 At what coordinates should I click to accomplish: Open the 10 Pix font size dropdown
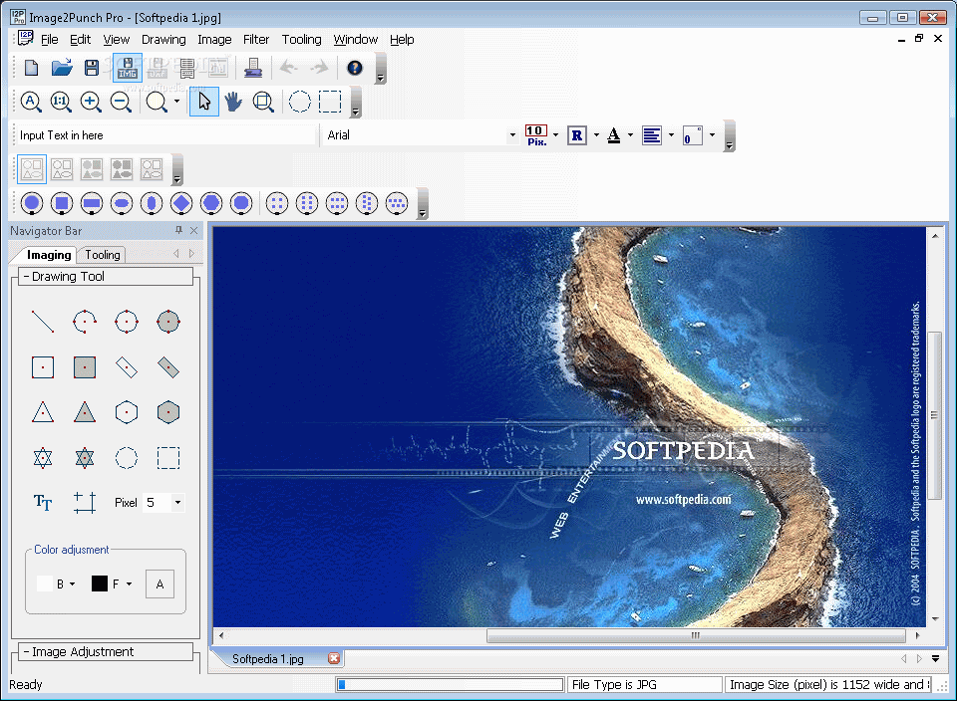point(555,135)
